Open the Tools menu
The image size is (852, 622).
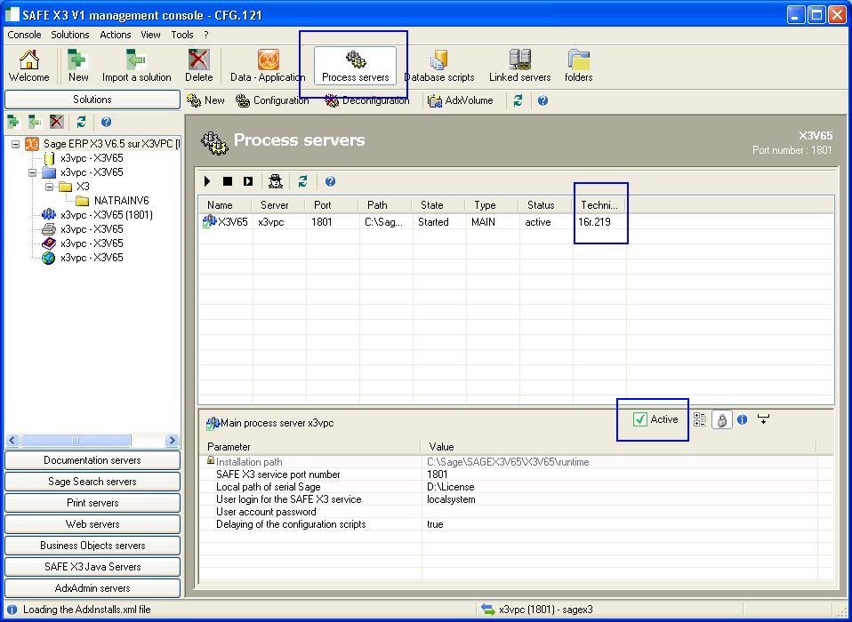(x=182, y=35)
